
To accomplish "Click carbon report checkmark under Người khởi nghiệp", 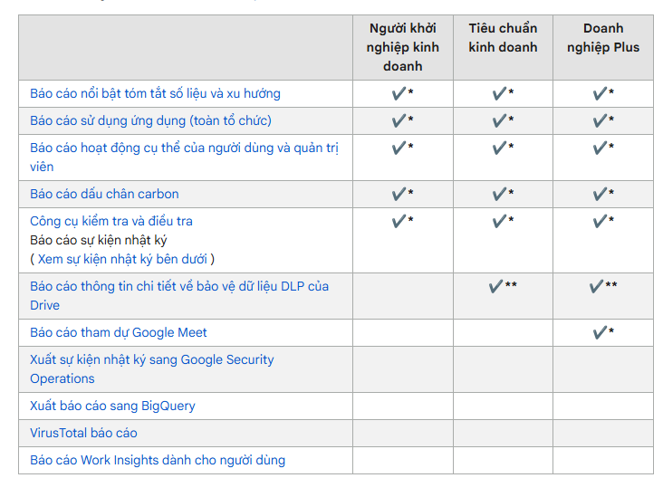I will (402, 194).
